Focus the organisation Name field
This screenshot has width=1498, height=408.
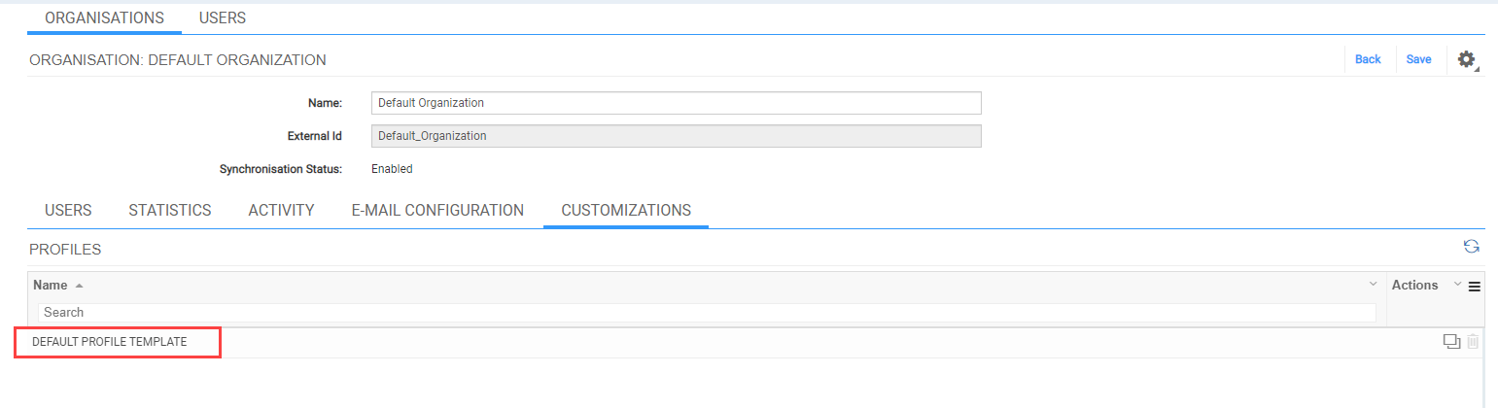click(677, 103)
